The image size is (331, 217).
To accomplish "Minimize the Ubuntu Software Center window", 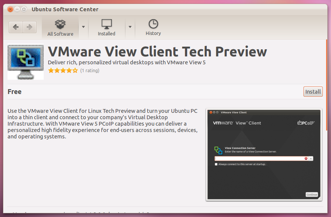I will coord(17,9).
